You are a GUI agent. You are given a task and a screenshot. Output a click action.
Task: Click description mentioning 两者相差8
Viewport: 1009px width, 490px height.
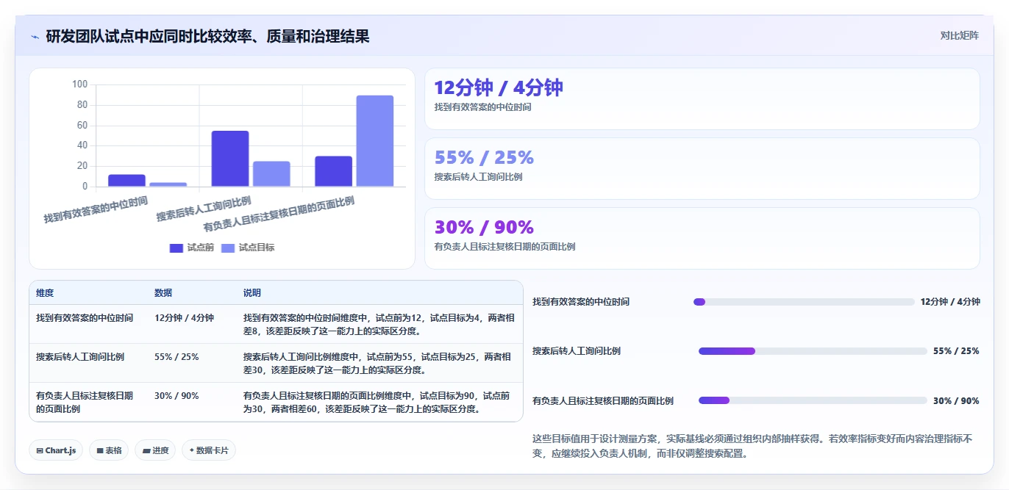pyautogui.click(x=379, y=325)
